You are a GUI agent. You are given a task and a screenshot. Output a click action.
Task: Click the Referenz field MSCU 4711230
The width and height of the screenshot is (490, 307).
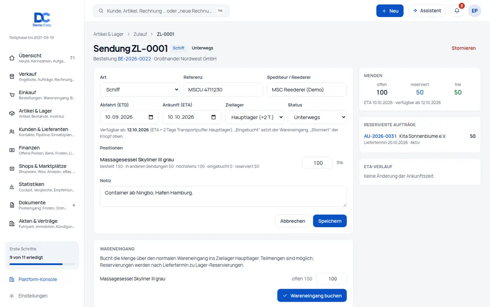click(223, 90)
